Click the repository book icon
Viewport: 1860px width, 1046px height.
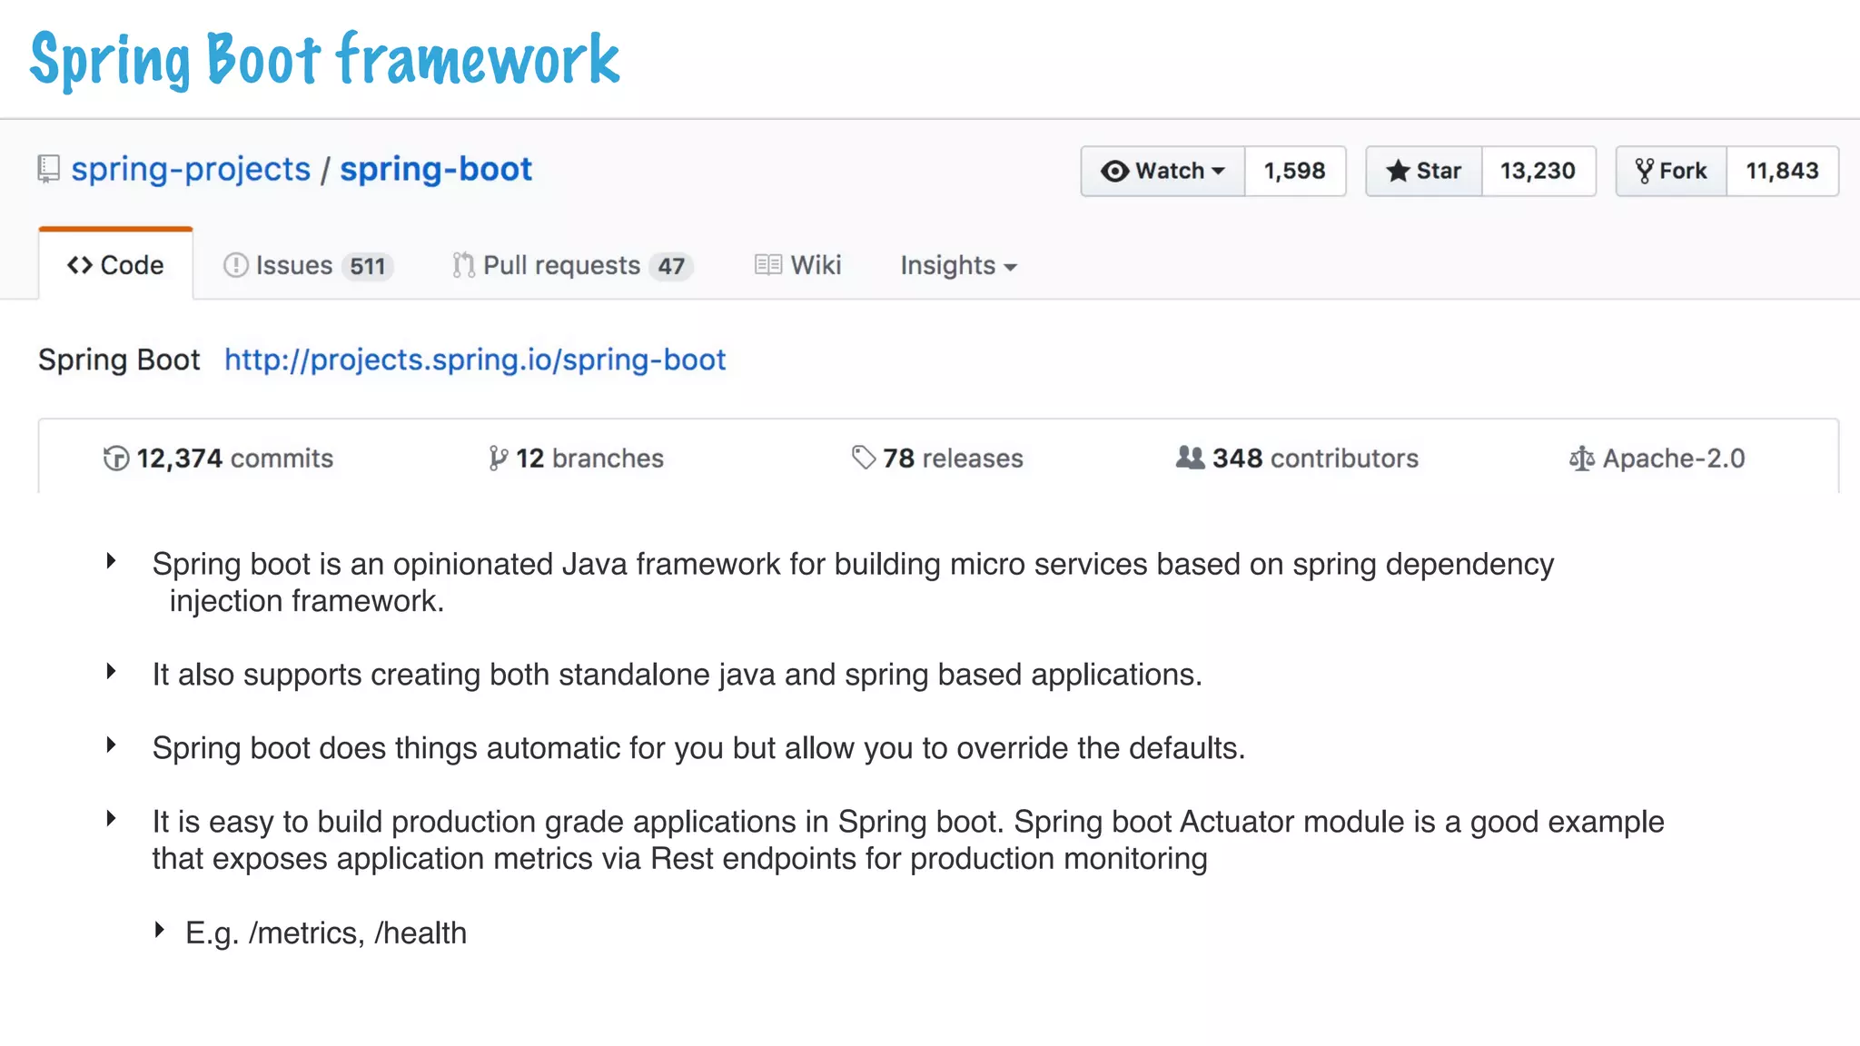coord(48,169)
